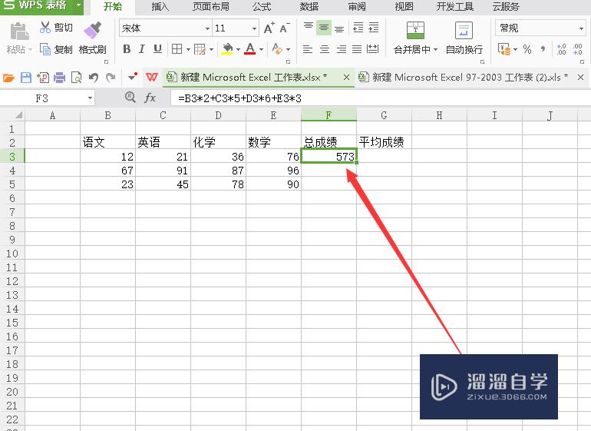Select the column F header
Viewport: 591px width, 431px height.
click(329, 115)
